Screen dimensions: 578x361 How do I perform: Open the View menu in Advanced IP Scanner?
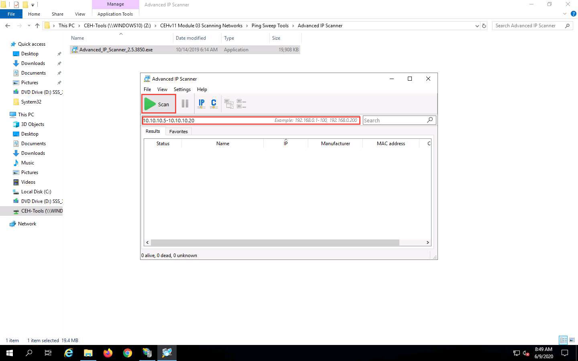click(x=162, y=89)
